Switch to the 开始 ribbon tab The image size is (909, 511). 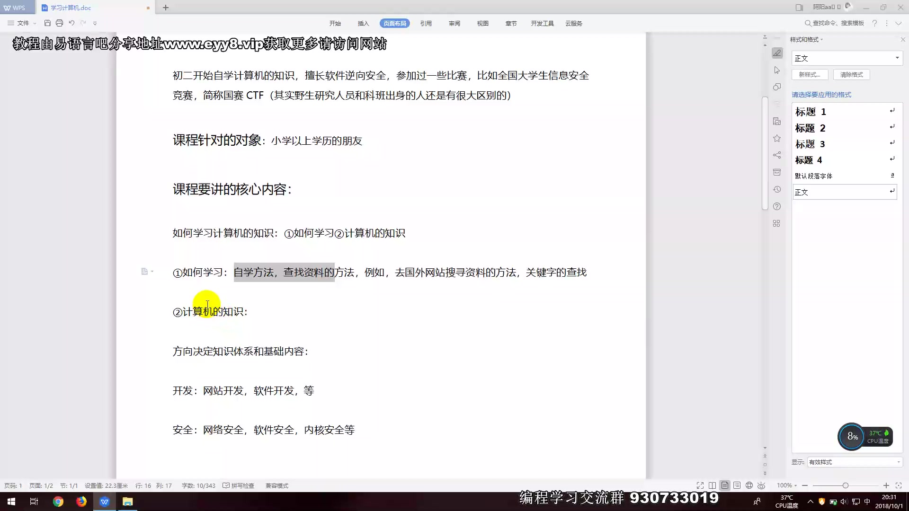(335, 23)
